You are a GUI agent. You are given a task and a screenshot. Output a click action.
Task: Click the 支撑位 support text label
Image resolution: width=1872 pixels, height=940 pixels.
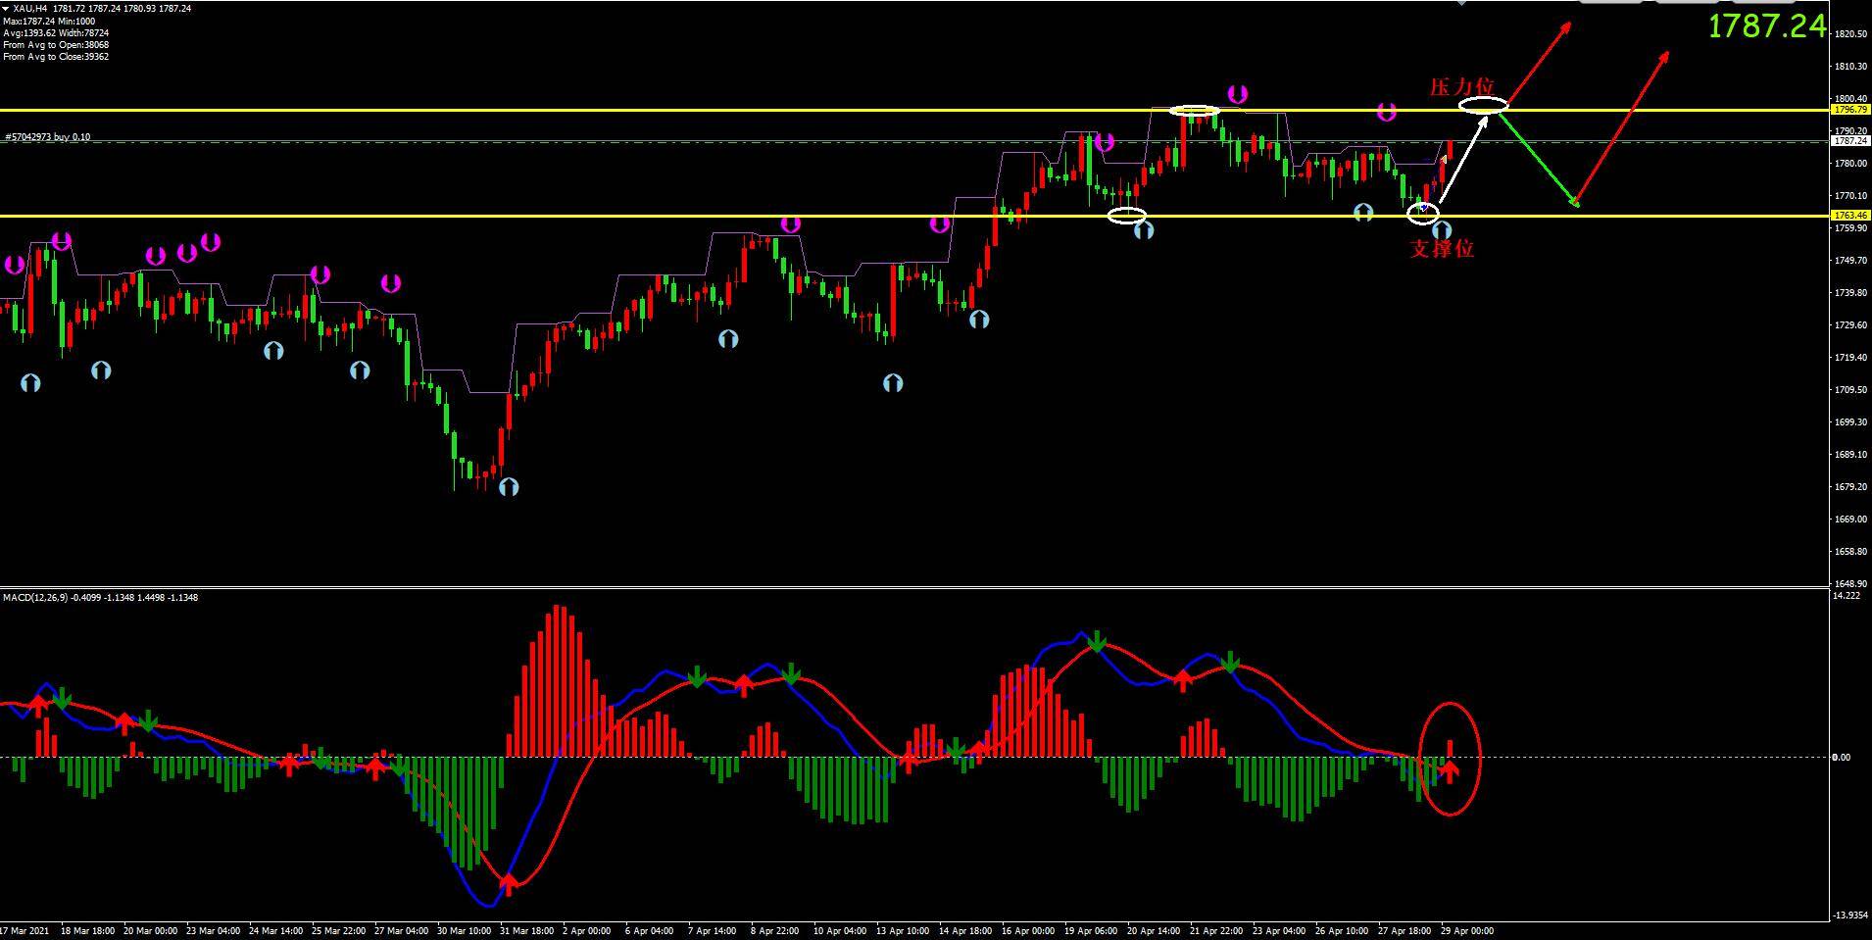point(1442,249)
